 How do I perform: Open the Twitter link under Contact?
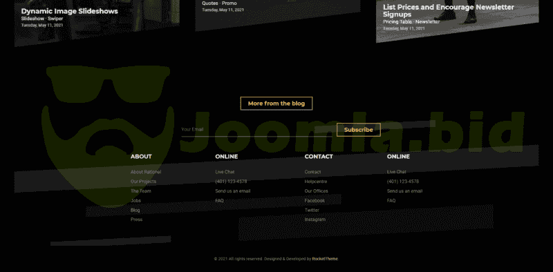[312, 210]
